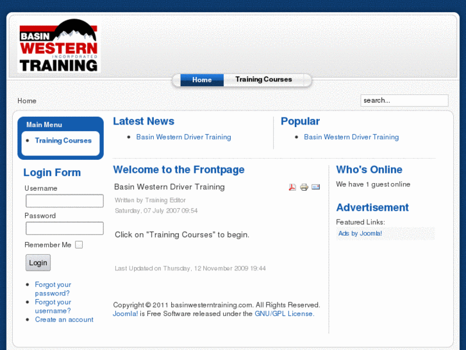466x350 pixels.
Task: Toggle the Remember Me checkbox
Action: click(79, 245)
